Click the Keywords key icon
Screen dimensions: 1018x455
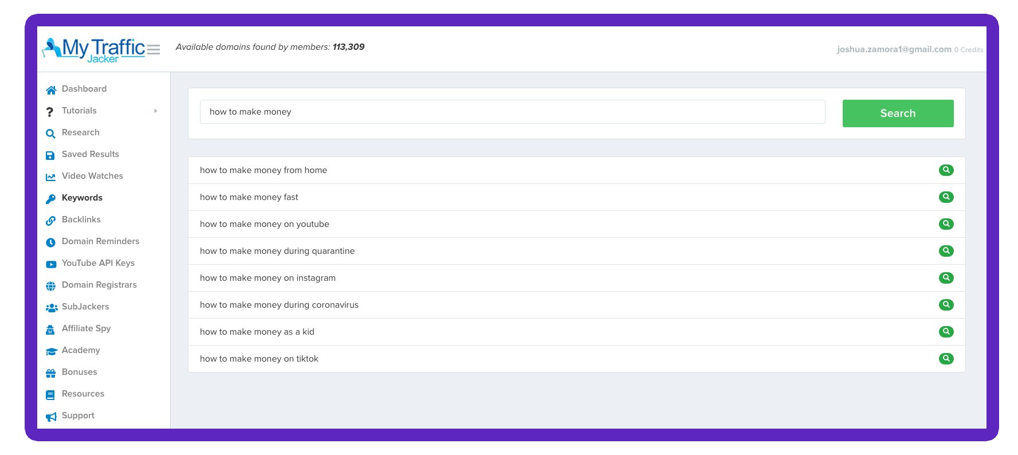click(51, 198)
